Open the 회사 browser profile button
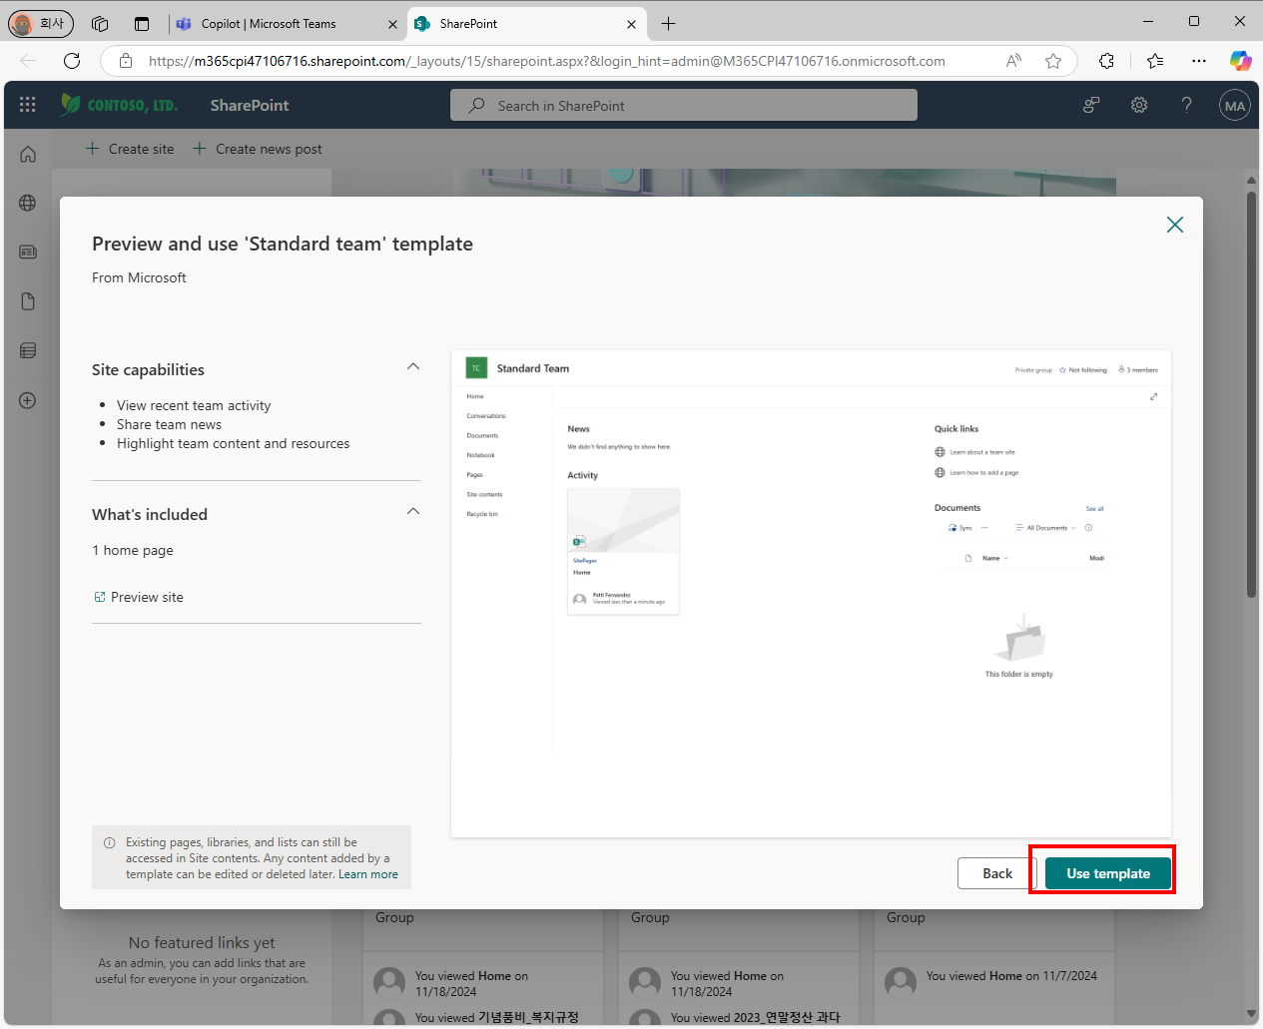 (41, 23)
